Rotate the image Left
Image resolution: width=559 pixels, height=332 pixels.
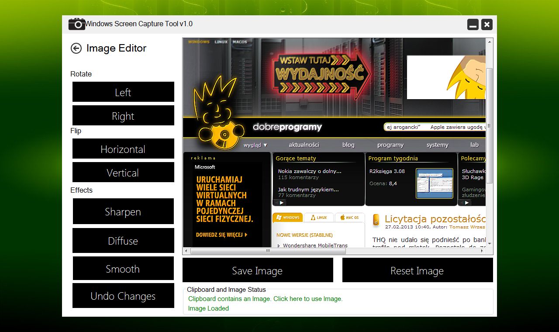[123, 92]
